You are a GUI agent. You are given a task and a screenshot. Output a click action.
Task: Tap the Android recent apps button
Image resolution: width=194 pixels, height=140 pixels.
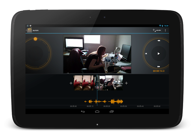[112, 112]
